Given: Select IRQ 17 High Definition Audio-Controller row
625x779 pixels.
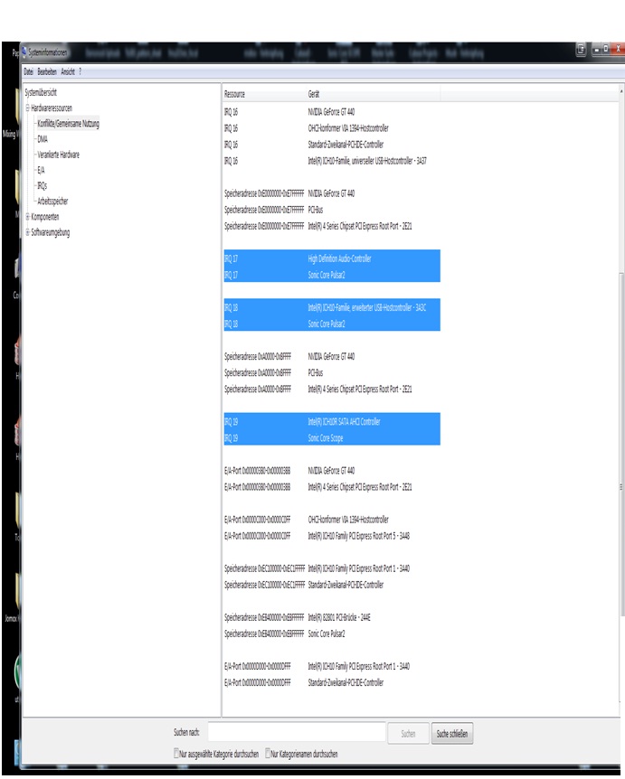Looking at the screenshot, I should 332,258.
